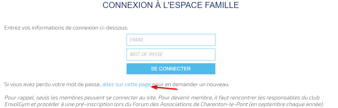
Task: Click into the EMAIL input field
Action: click(171, 40)
